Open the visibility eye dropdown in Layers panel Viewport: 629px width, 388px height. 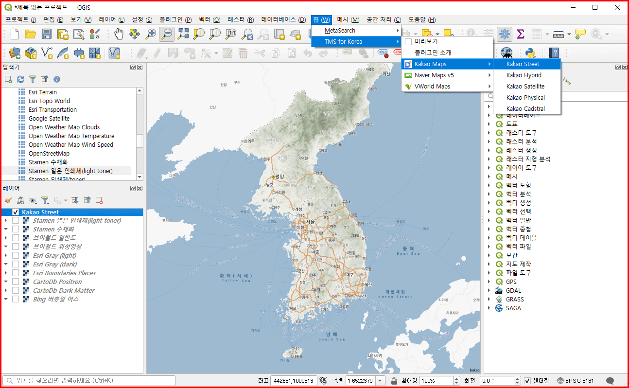click(33, 200)
